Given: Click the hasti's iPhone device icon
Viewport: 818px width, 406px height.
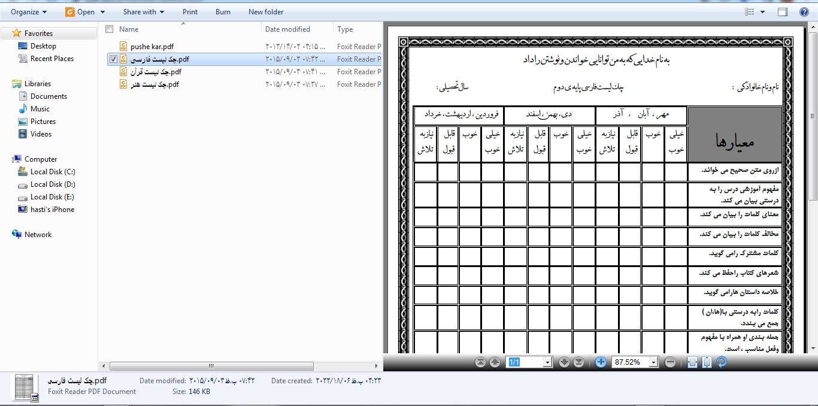Looking at the screenshot, I should click(23, 210).
